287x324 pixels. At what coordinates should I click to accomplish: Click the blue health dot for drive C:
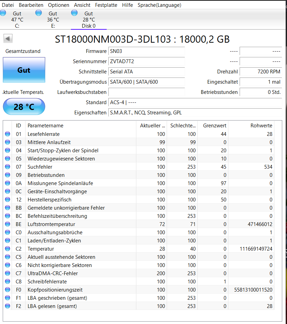(x=3, y=12)
